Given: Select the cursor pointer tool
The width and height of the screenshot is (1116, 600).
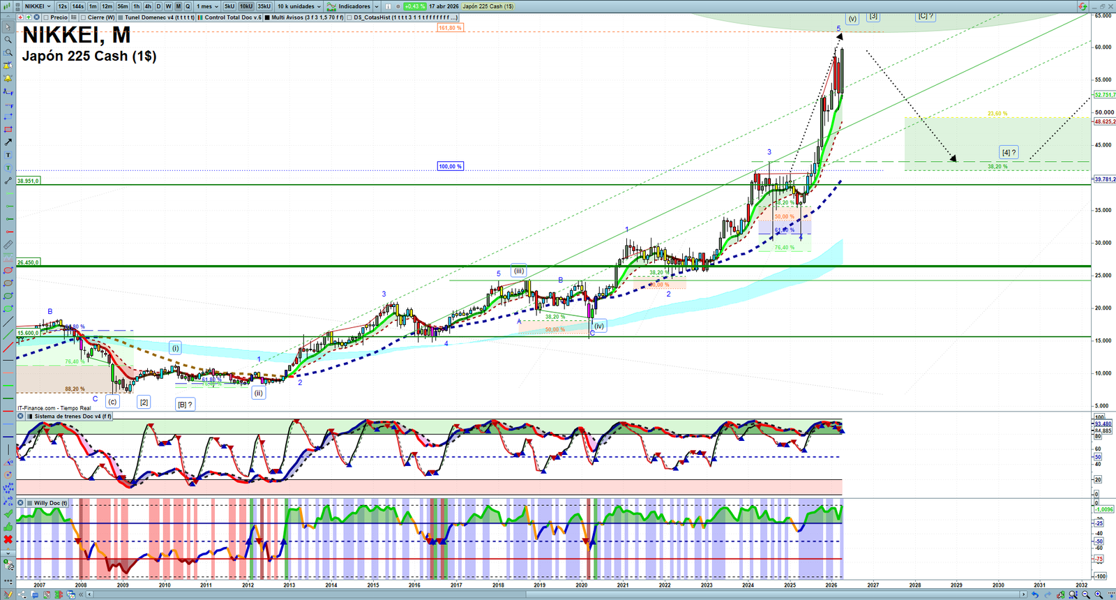Looking at the screenshot, I should point(8,27).
